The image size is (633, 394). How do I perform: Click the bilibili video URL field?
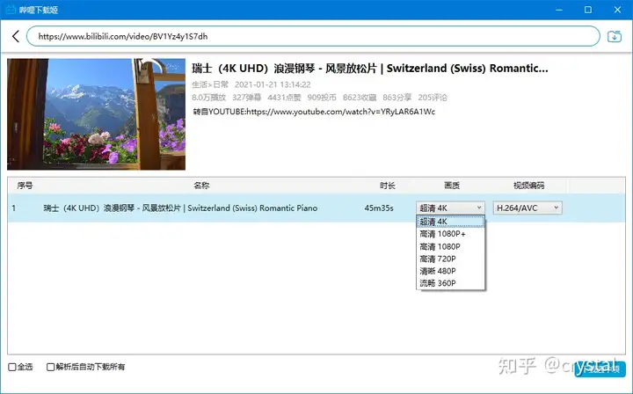[x=313, y=36]
